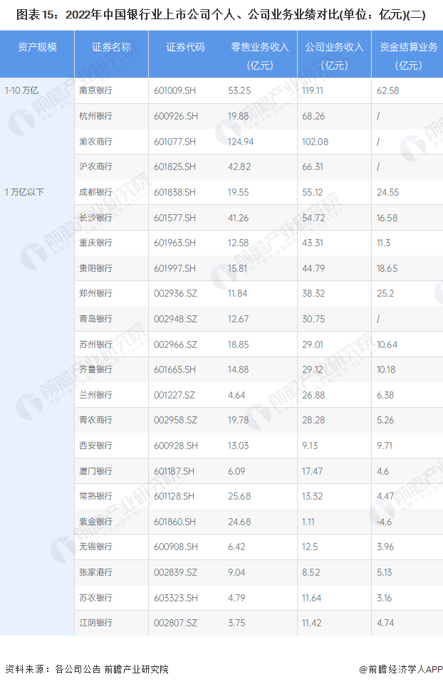Click retail revenue value 25.68
The width and height of the screenshot is (443, 684).
coord(239,496)
